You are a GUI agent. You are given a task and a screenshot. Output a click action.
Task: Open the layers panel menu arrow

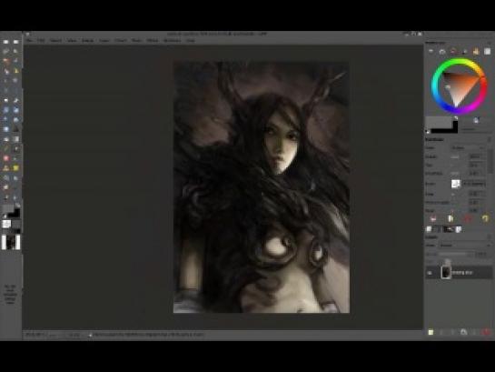(490, 237)
